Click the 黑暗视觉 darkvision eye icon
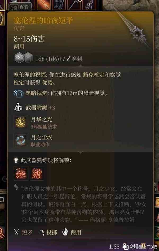This screenshot has height=251, width=159. coord(19,93)
